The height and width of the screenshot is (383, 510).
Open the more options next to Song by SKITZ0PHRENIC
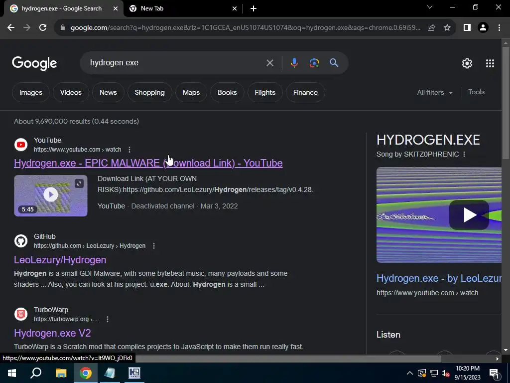tap(464, 155)
